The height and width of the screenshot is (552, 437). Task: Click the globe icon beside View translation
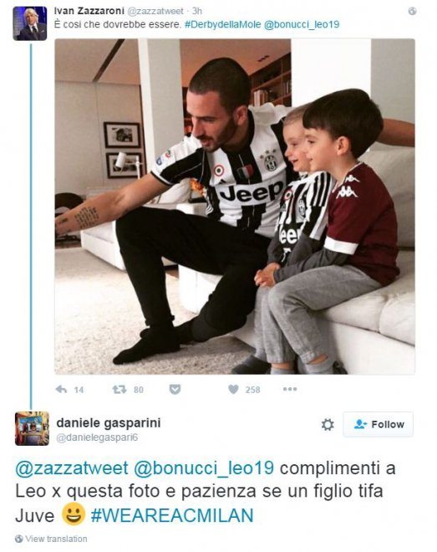click(x=19, y=539)
